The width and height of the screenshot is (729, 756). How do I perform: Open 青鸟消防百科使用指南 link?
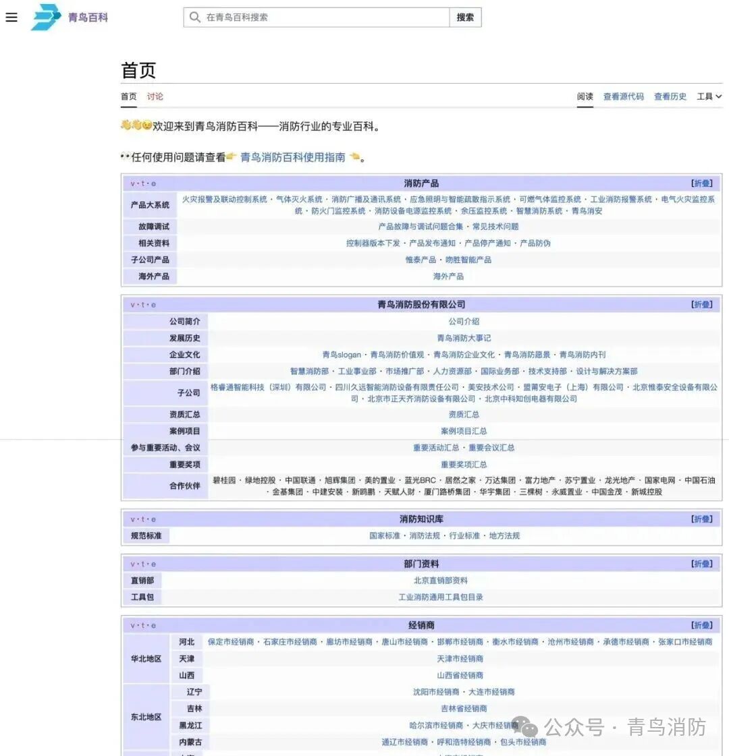(x=293, y=157)
